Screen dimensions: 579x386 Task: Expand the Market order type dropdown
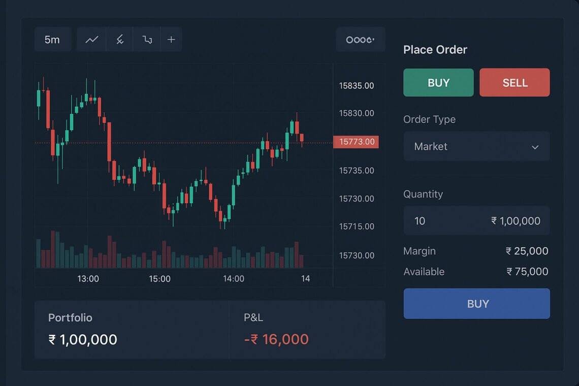pyautogui.click(x=476, y=146)
